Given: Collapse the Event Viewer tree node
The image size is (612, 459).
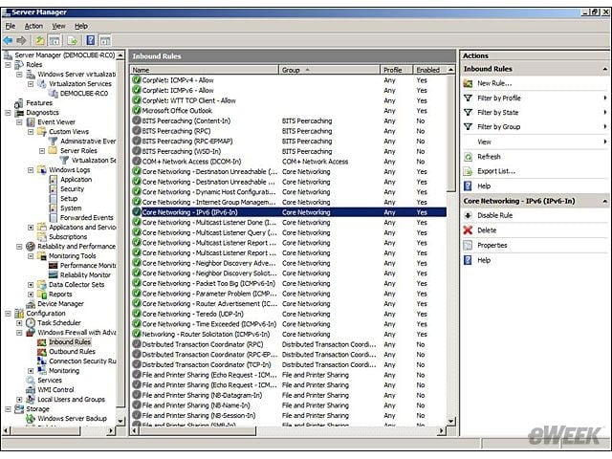Looking at the screenshot, I should [x=19, y=122].
